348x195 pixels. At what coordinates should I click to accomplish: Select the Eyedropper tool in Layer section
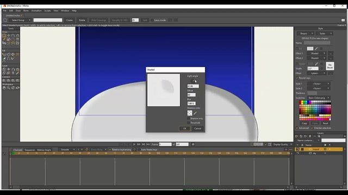pyautogui.click(x=17, y=73)
